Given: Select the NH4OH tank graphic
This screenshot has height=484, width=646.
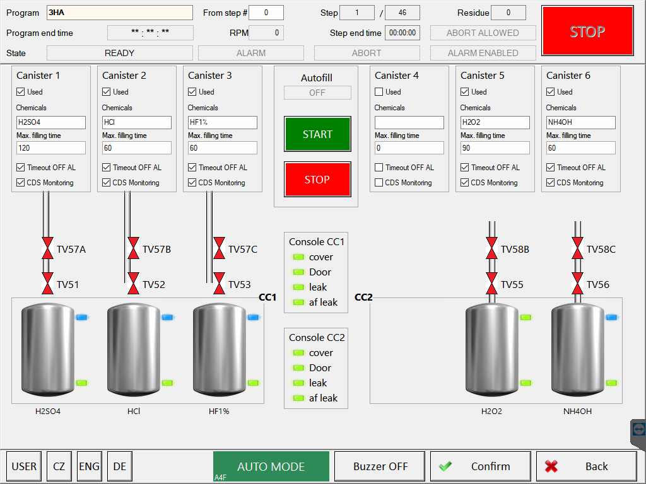Looking at the screenshot, I should coord(577,349).
